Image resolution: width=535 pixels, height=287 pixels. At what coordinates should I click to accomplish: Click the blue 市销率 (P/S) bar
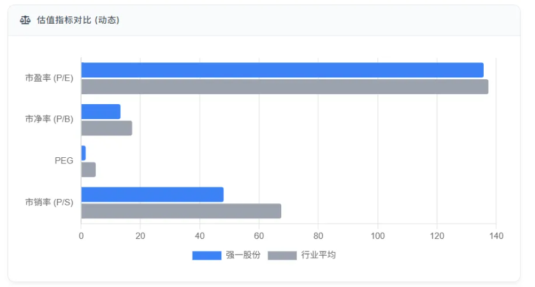point(152,195)
